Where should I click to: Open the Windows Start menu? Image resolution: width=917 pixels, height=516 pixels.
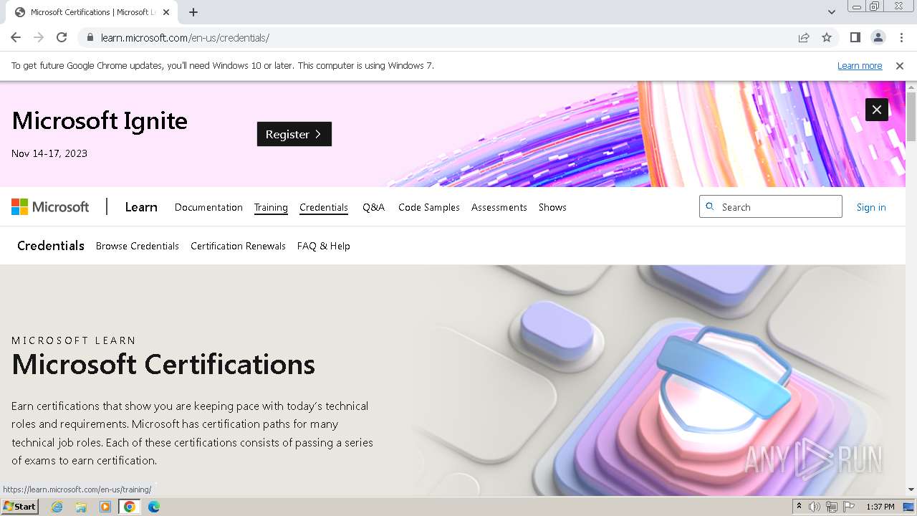coord(19,507)
